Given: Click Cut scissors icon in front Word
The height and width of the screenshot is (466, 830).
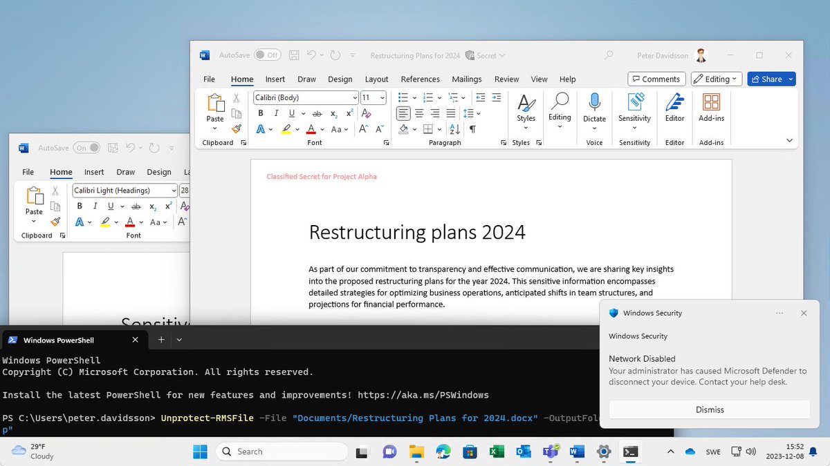Looking at the screenshot, I should tap(237, 98).
